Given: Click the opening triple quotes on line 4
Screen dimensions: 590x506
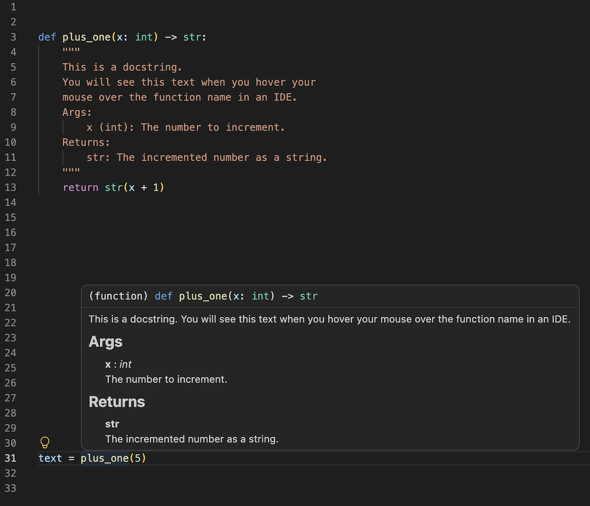Looking at the screenshot, I should (x=71, y=50).
